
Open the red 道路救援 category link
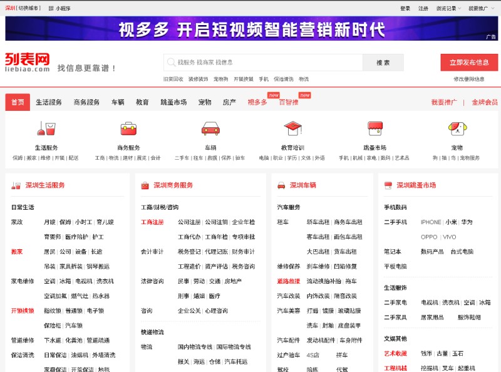pyautogui.click(x=289, y=281)
